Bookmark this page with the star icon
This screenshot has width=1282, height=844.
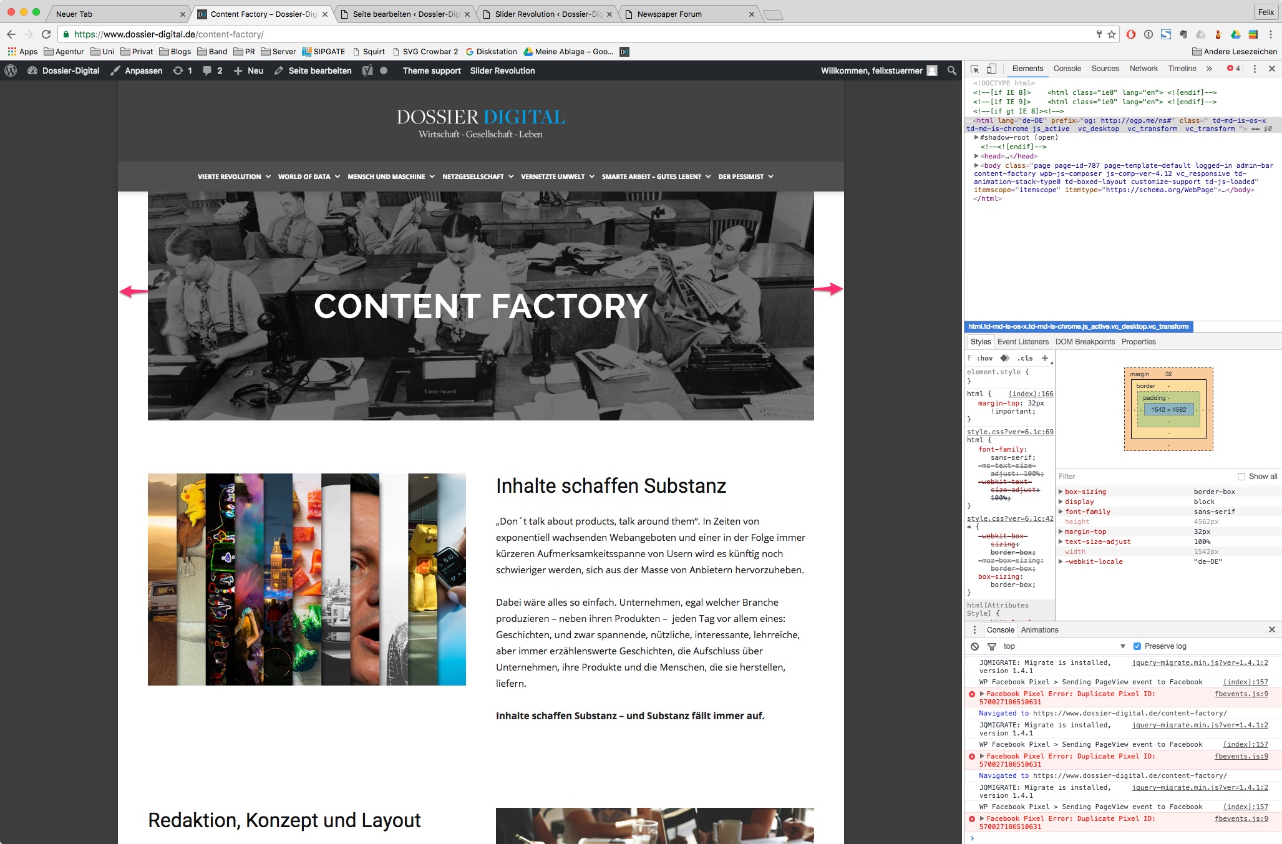click(x=1112, y=34)
